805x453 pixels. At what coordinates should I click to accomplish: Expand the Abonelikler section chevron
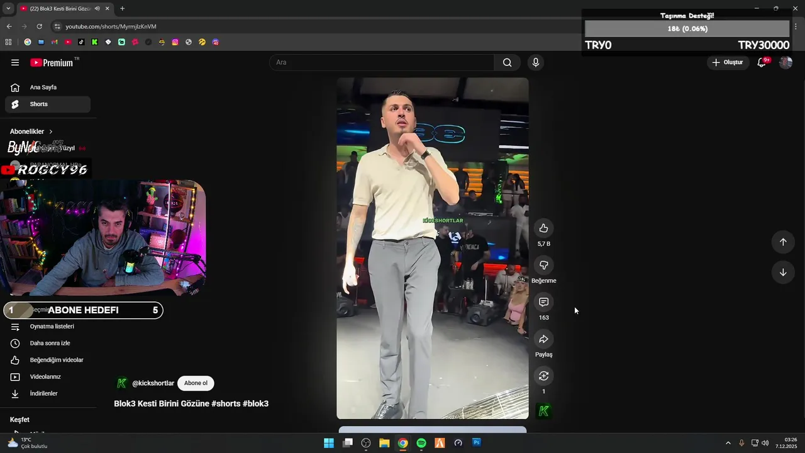click(51, 131)
